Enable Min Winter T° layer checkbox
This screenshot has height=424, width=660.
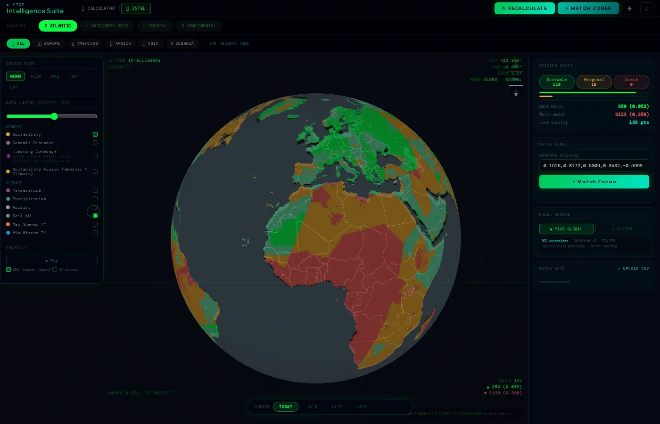95,233
